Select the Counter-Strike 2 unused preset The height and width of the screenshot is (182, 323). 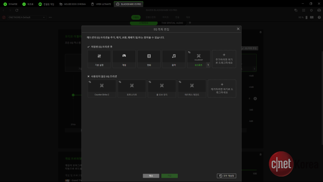tap(102, 89)
